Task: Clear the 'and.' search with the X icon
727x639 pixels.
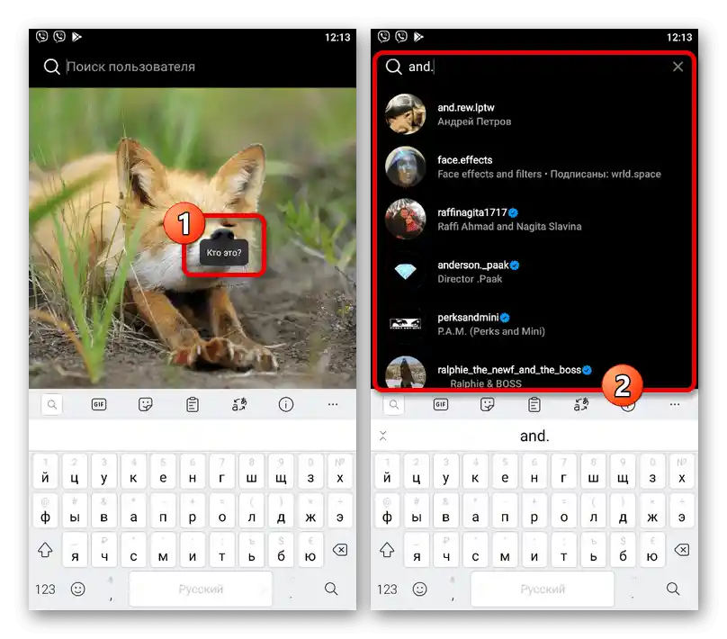Action: coord(678,67)
